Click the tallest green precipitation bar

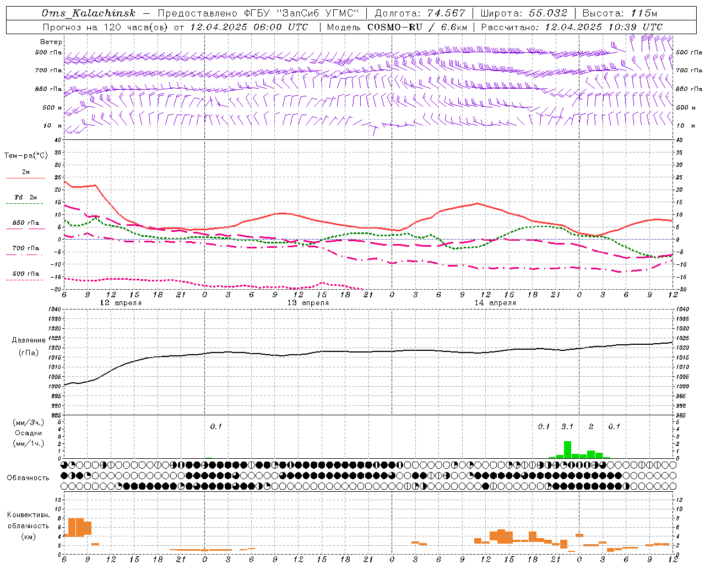[x=567, y=449]
